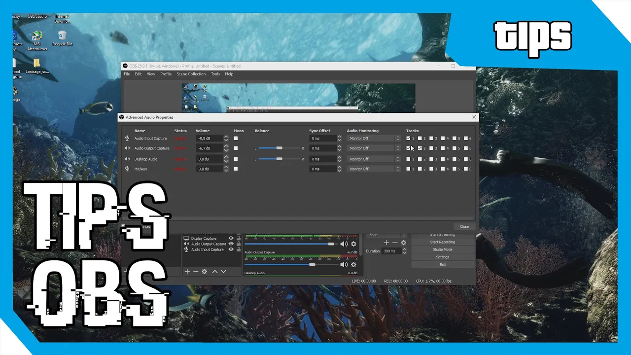The width and height of the screenshot is (631, 355).
Task: Click Close in Advanced Audio Properties
Action: pyautogui.click(x=464, y=226)
